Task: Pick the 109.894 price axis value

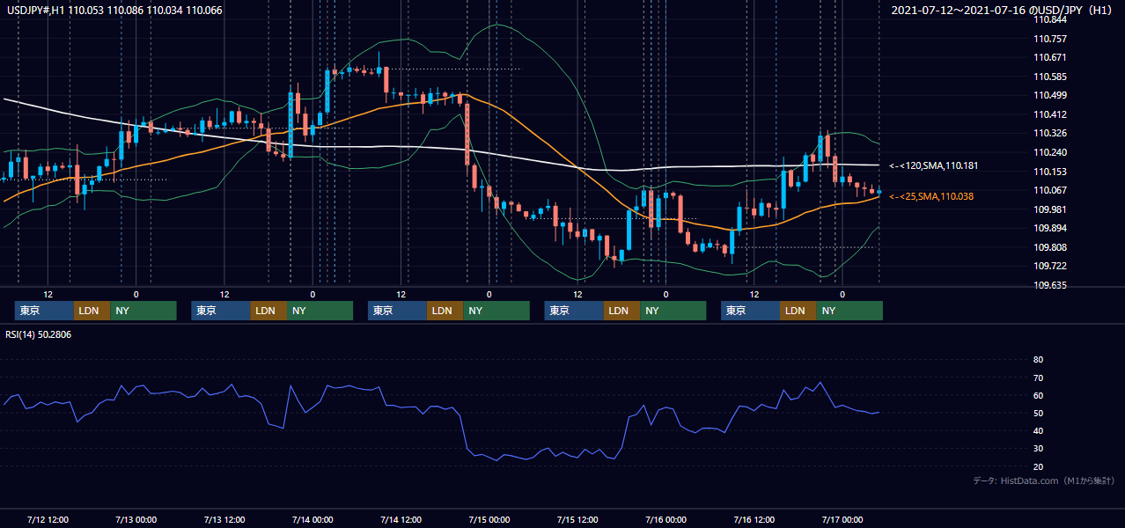Action: coord(1051,229)
